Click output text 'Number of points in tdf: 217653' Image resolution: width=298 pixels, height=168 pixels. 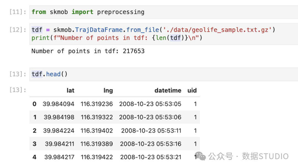tap(88, 51)
